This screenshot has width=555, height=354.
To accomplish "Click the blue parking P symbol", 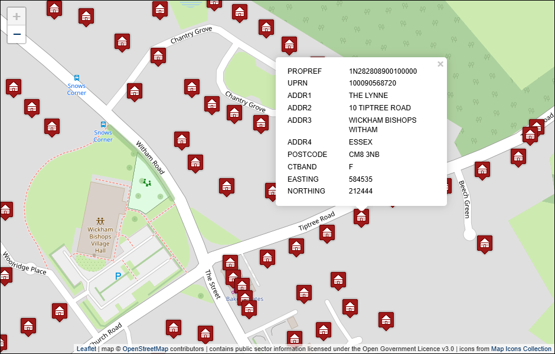I will point(118,276).
